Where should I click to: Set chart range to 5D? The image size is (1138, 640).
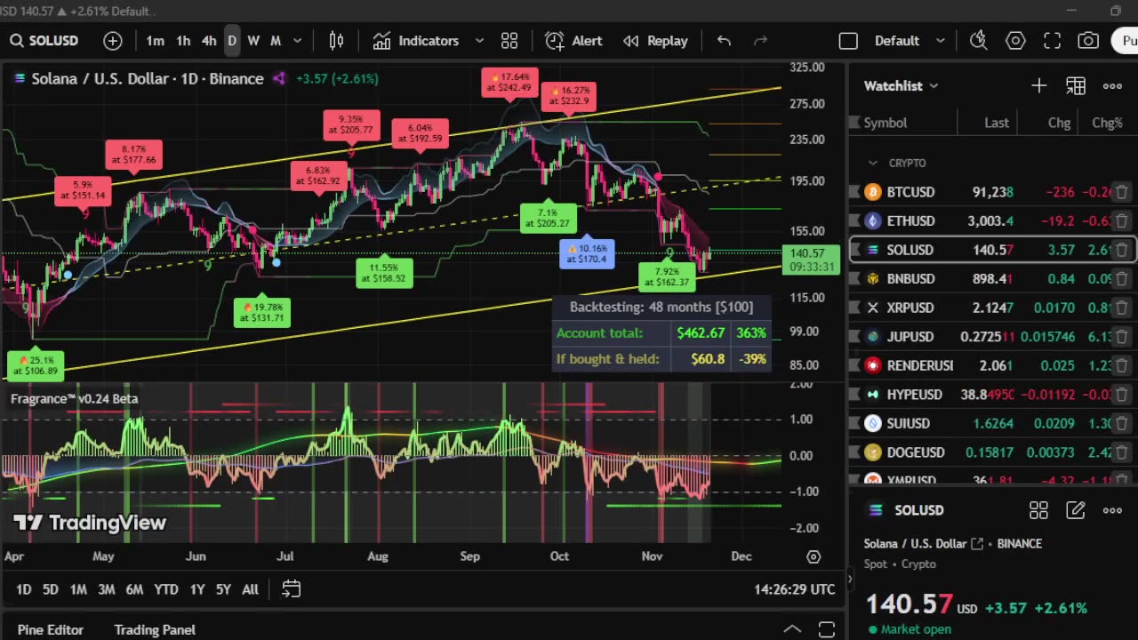point(51,589)
